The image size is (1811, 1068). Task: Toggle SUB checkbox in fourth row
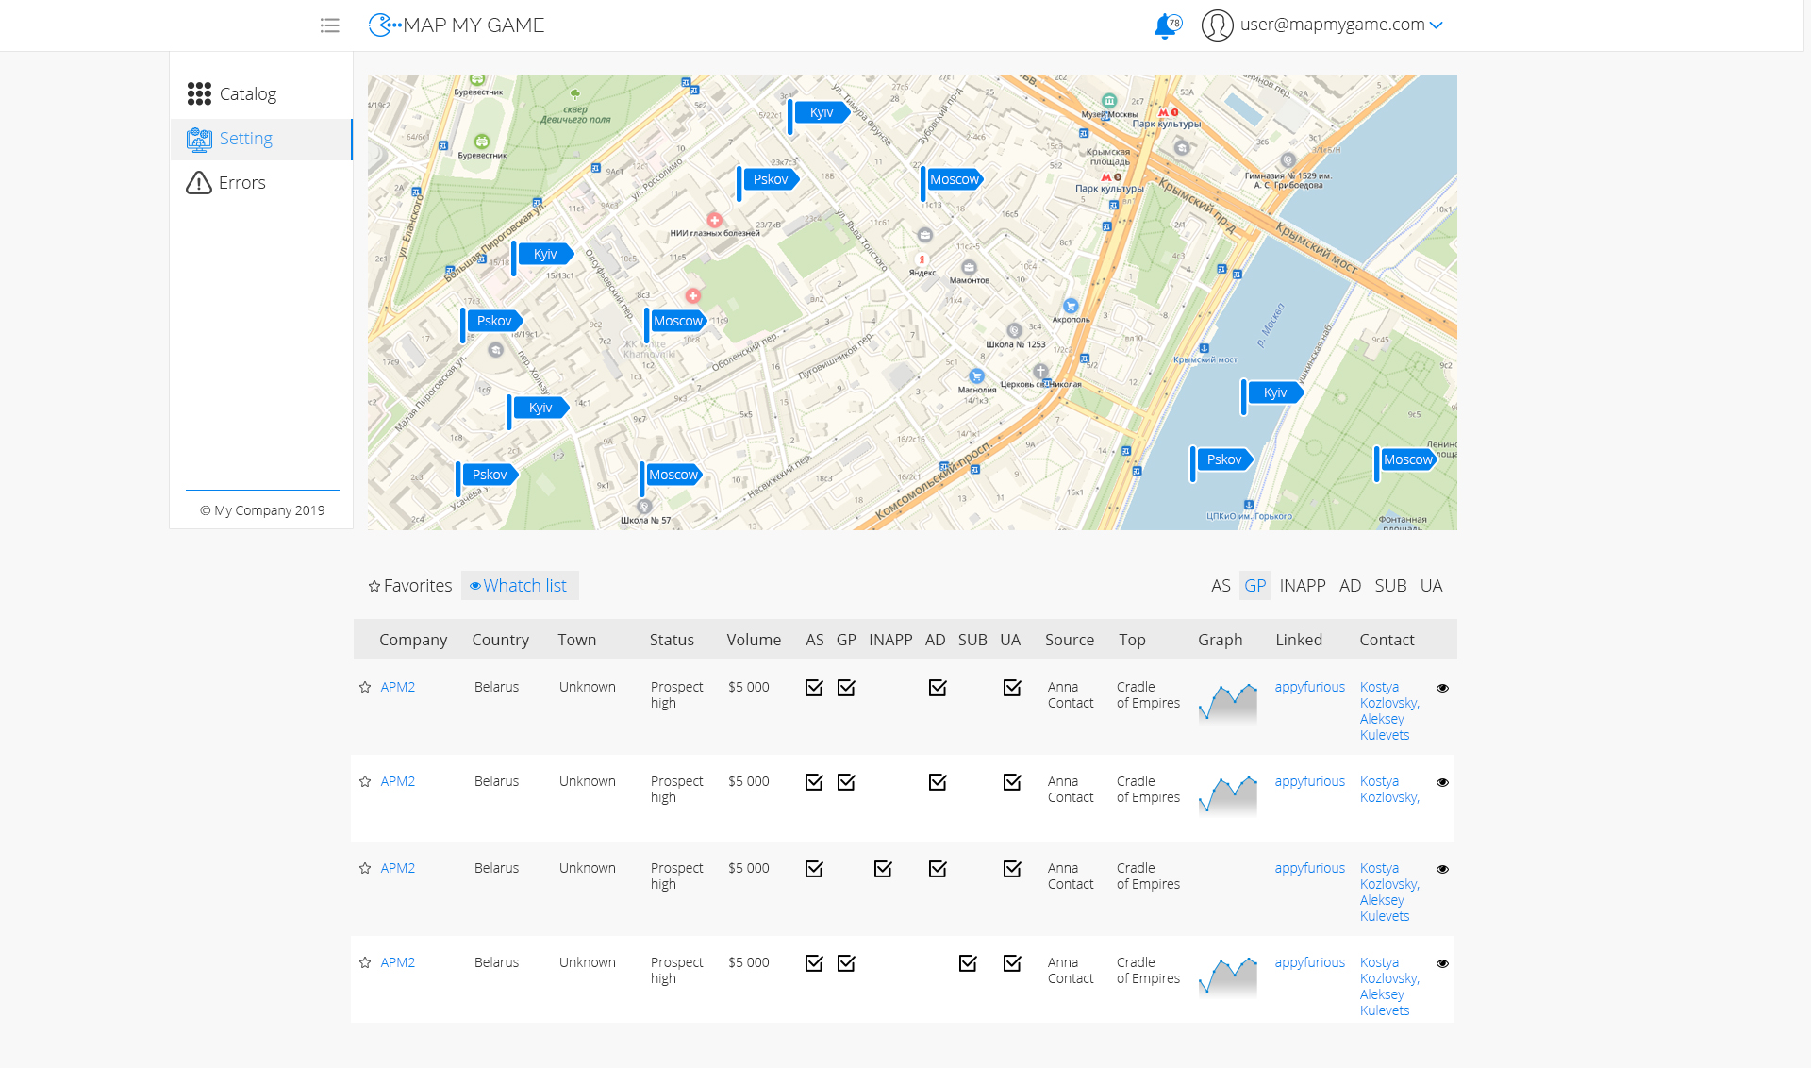pos(968,963)
